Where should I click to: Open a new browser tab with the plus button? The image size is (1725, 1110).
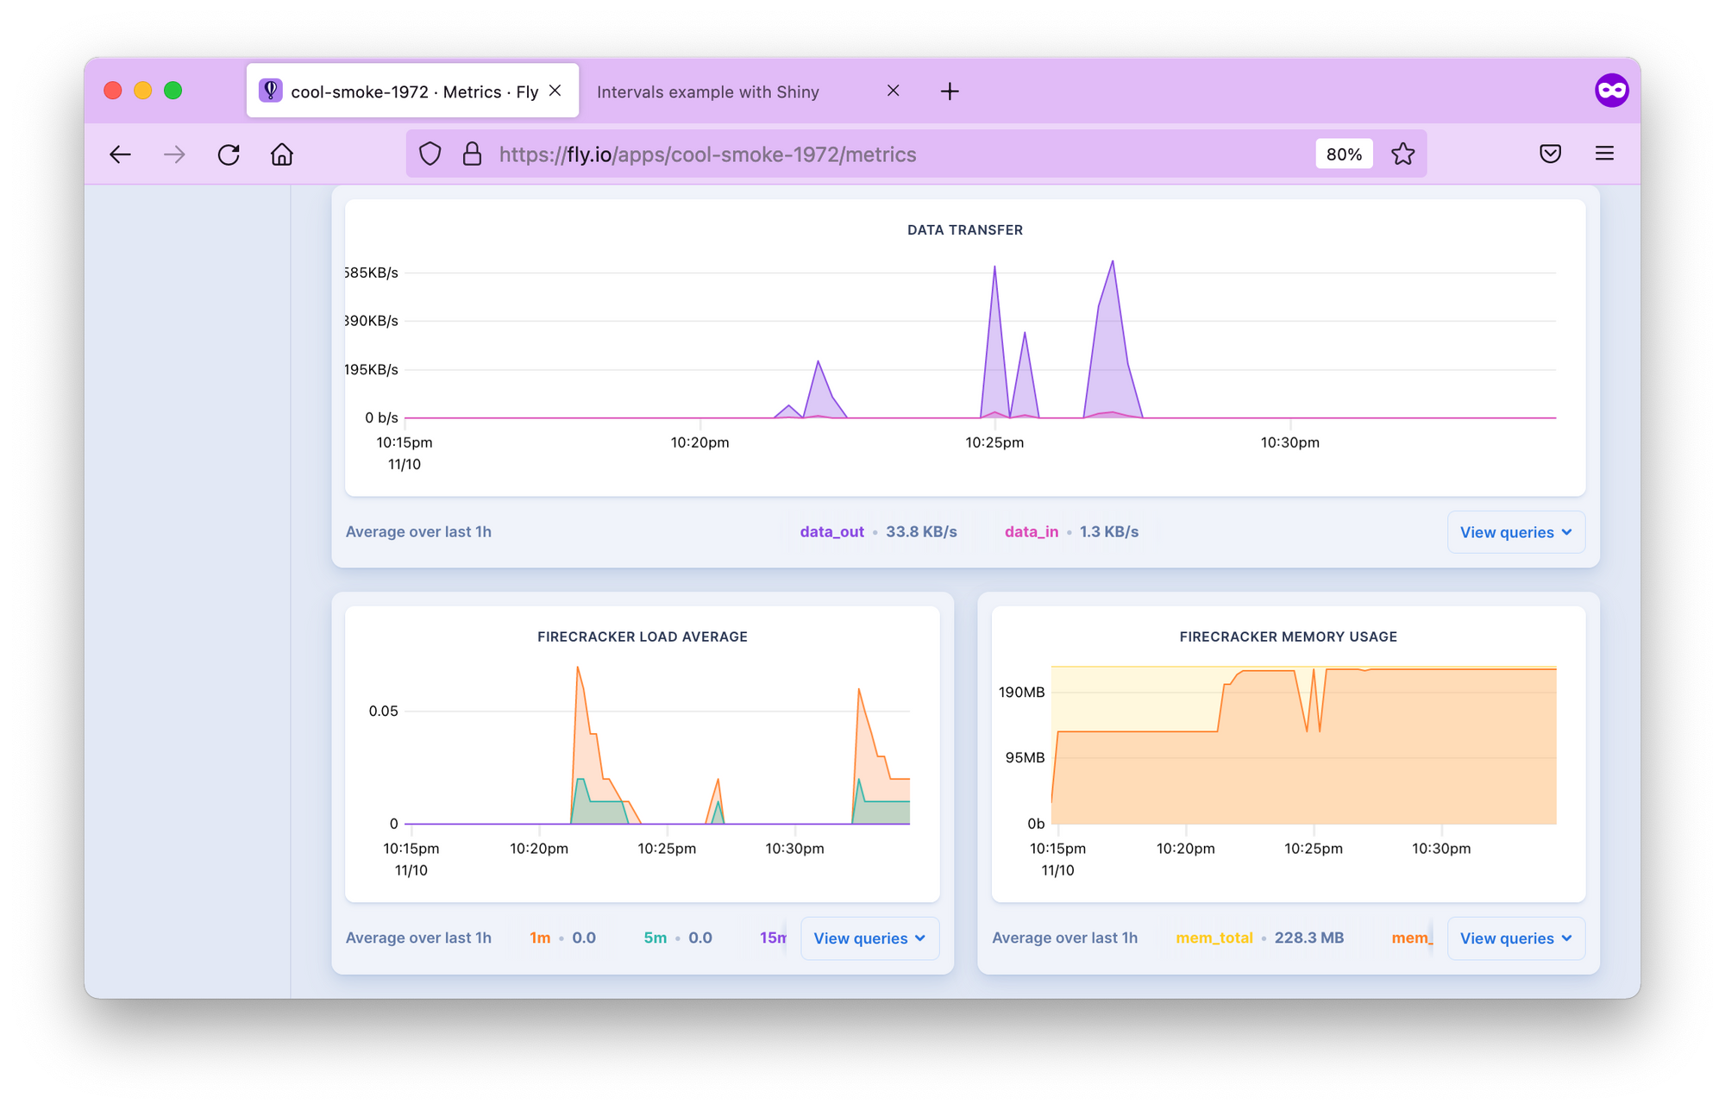950,91
